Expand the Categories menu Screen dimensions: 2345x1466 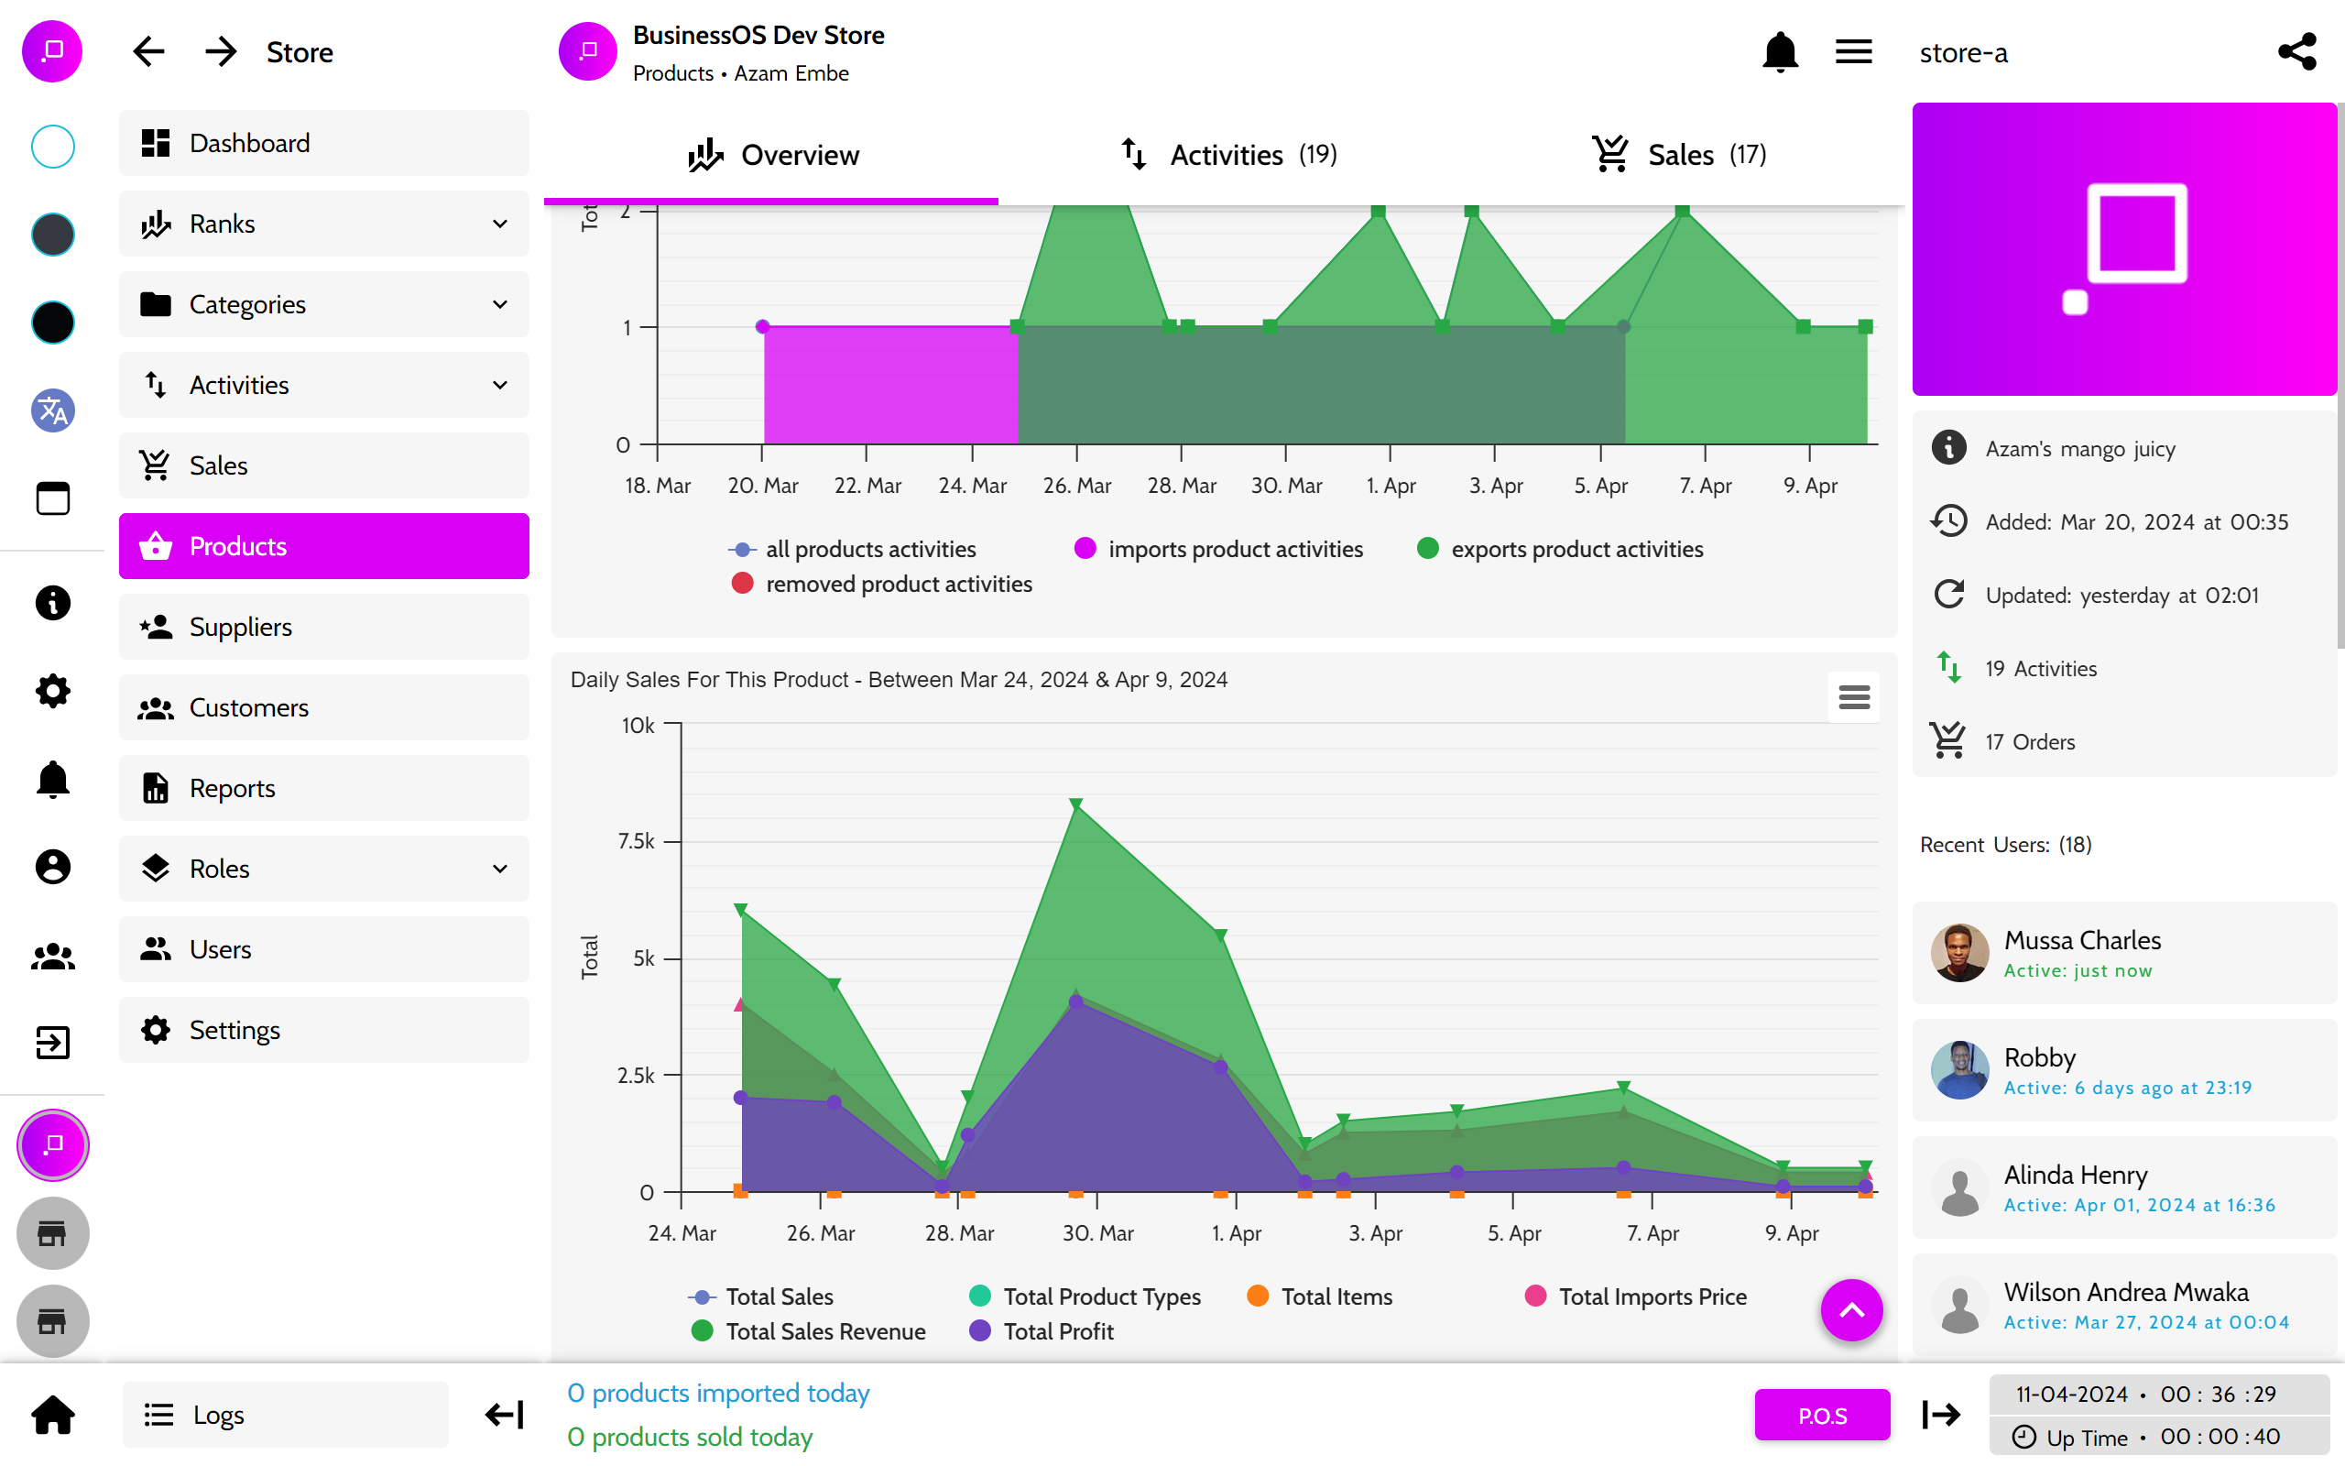(x=323, y=304)
